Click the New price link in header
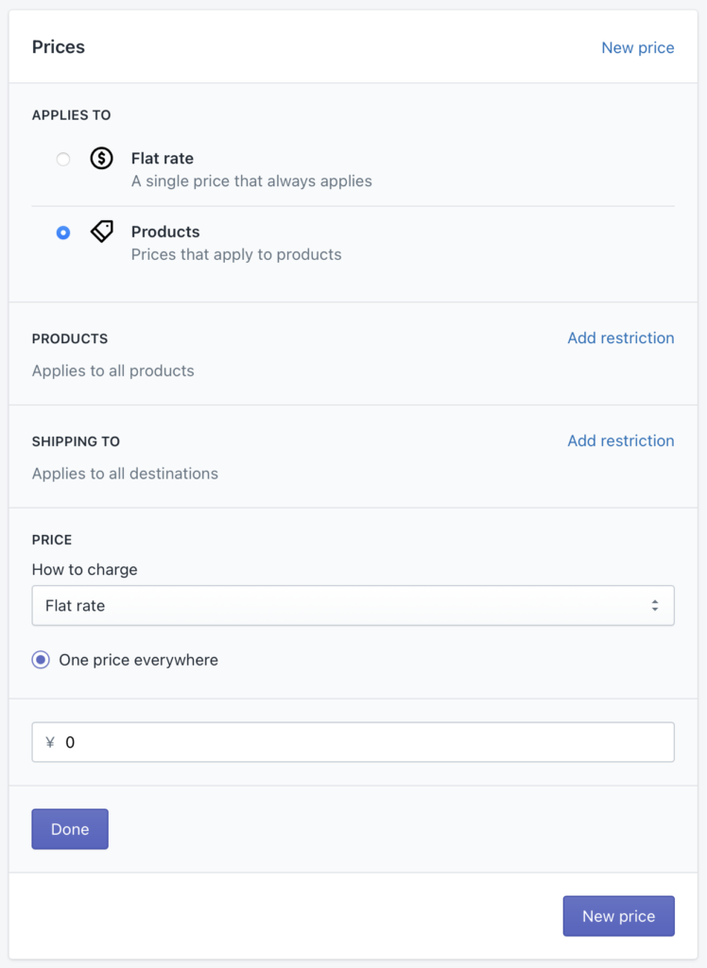This screenshot has width=707, height=968. click(x=638, y=47)
